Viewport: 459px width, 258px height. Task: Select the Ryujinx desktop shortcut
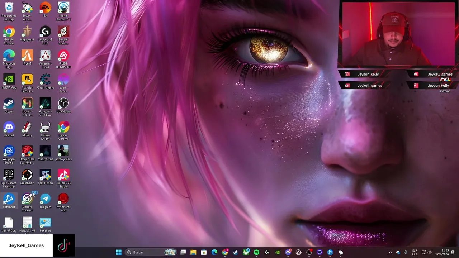tap(27, 107)
